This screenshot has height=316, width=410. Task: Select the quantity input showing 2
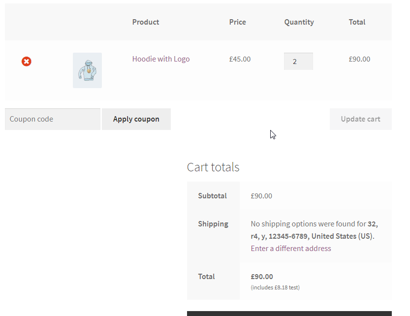pos(298,61)
